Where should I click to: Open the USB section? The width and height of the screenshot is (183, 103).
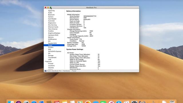(x=49, y=60)
